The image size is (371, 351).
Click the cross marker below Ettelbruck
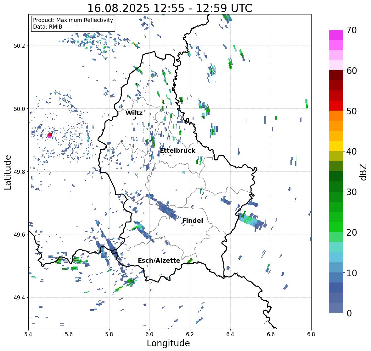pos(170,156)
